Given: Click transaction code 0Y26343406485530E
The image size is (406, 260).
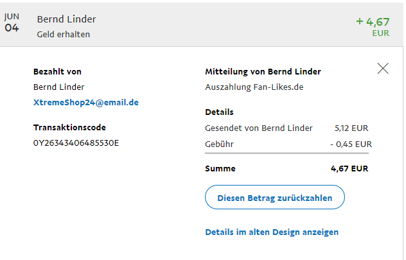Looking at the screenshot, I should [76, 143].
